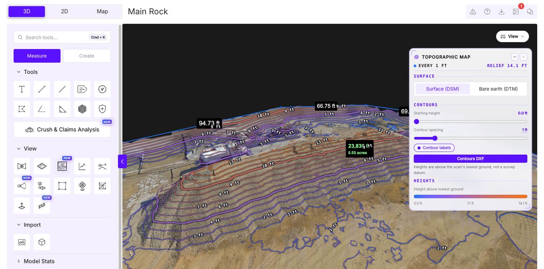Click the 94.73 ft measurement label

pyautogui.click(x=209, y=123)
